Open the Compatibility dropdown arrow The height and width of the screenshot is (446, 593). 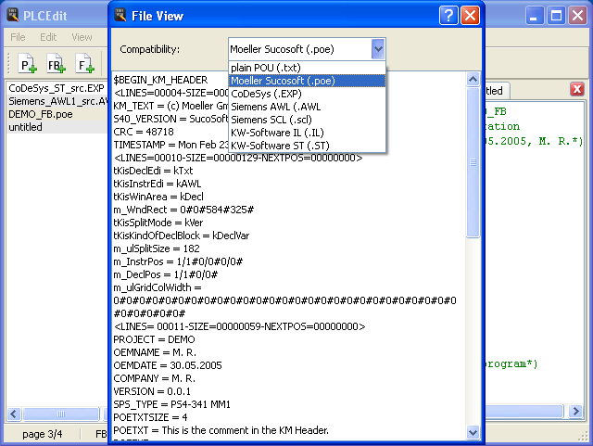pos(378,49)
